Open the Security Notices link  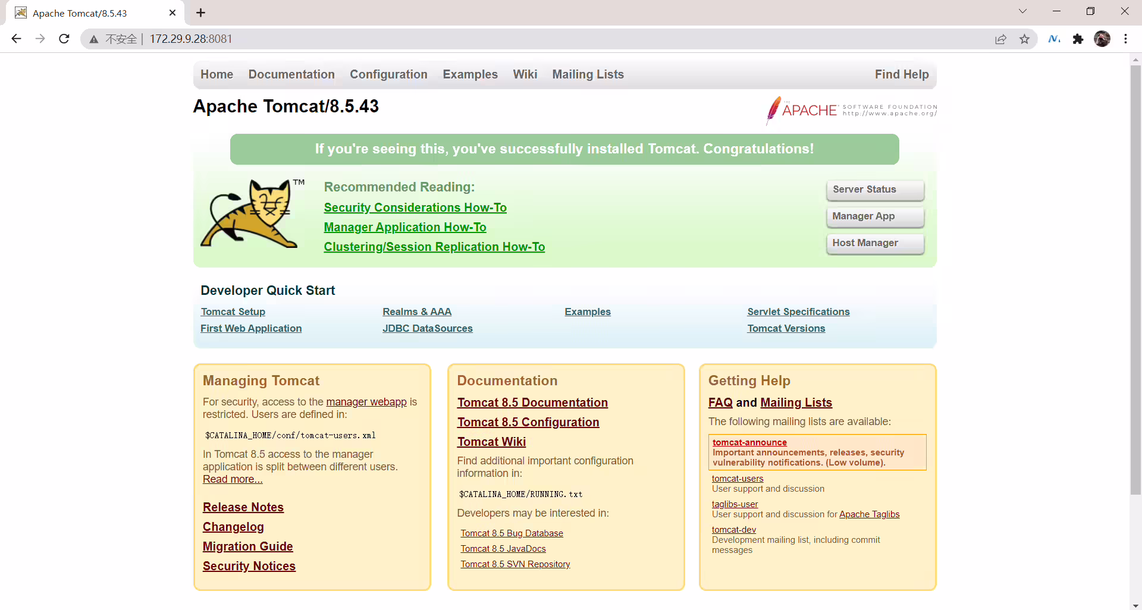(x=249, y=566)
